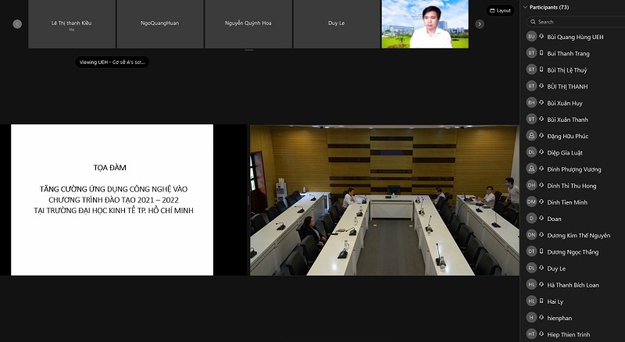The image size is (625, 342).
Task: Click the DL avatar of Diệp Gia Luật
Action: click(531, 152)
